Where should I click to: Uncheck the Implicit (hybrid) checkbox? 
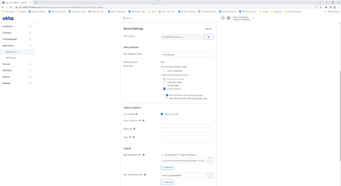point(164,89)
